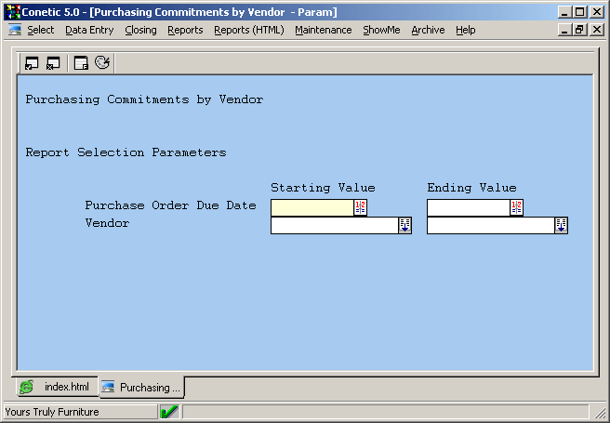Open date picker for ending Purchase Order Due Date

(x=517, y=207)
